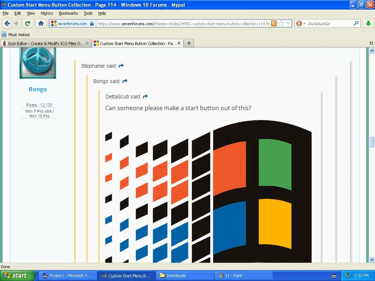This screenshot has width=375, height=281.
Task: Click the vertical scrollbar thumb
Action: (372, 142)
